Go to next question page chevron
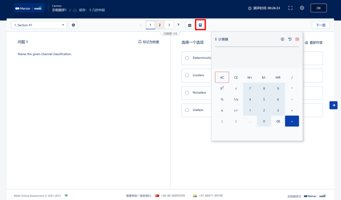Screen dimensions: 341x200 click(179, 25)
